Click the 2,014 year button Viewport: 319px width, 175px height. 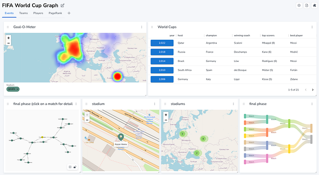tap(162, 61)
